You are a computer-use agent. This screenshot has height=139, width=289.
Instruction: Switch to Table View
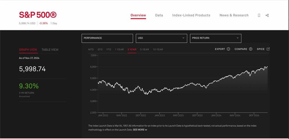tap(50, 49)
